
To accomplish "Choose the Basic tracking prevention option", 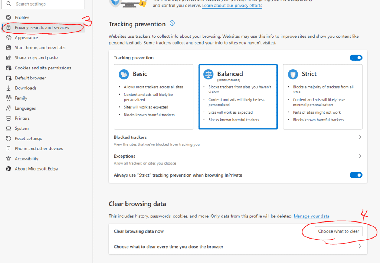I will (x=153, y=96).
